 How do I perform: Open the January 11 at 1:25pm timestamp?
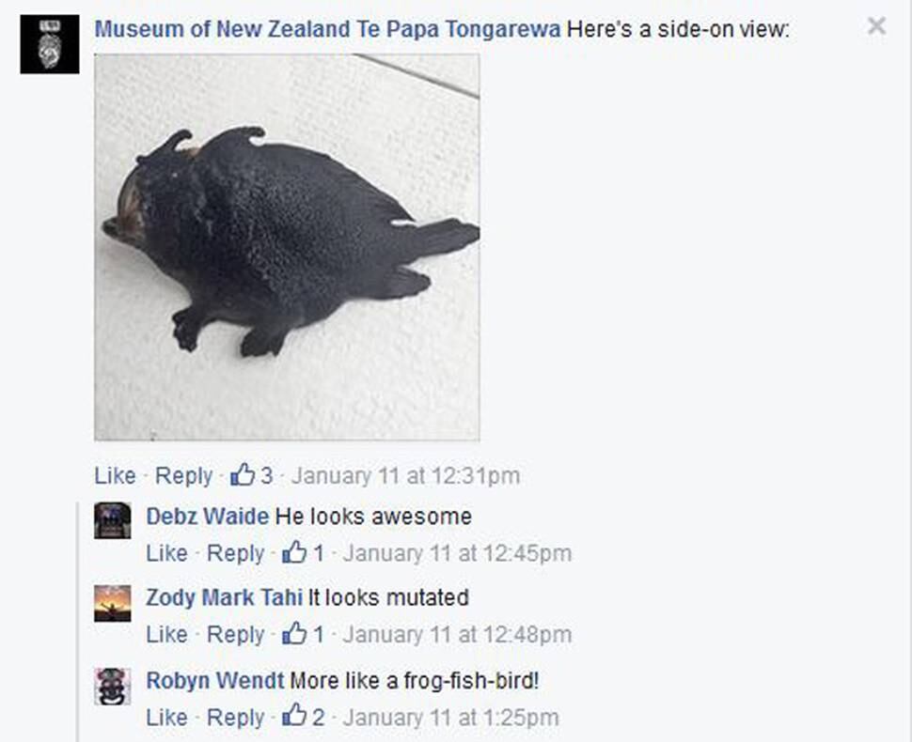tap(450, 718)
